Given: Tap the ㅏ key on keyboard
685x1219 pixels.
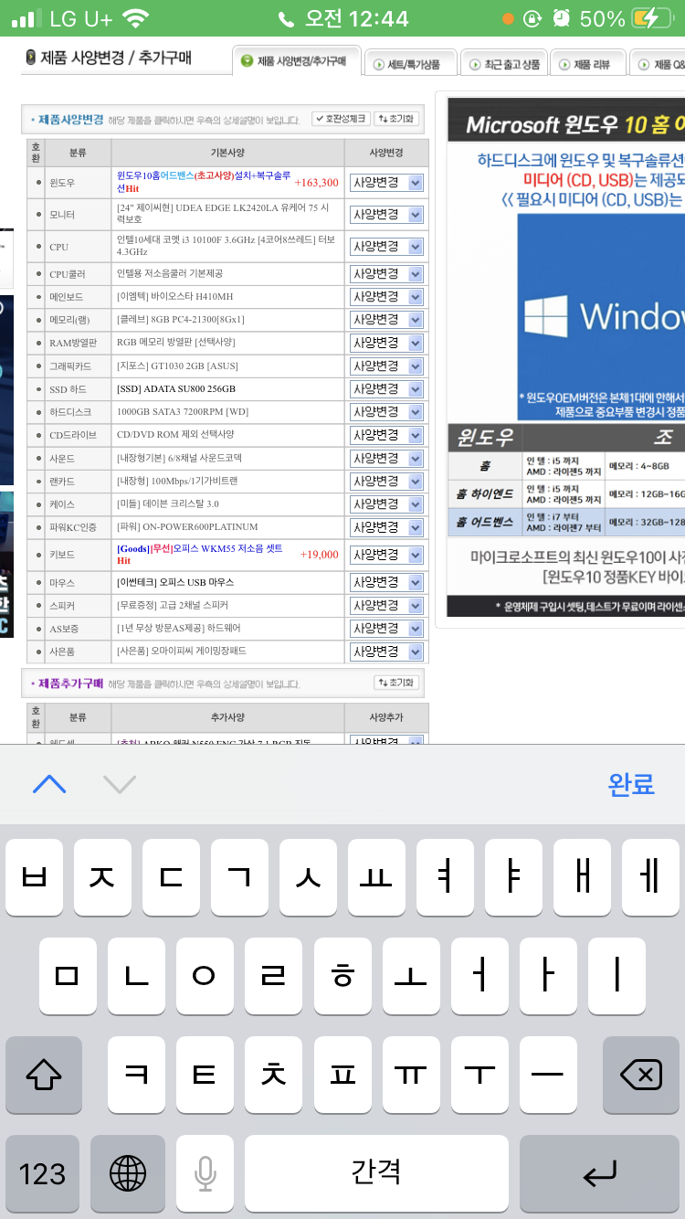Looking at the screenshot, I should (x=548, y=976).
